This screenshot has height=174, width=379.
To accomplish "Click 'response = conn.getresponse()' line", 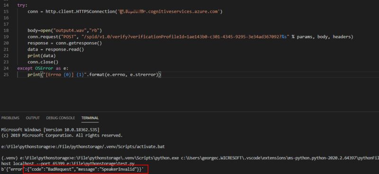I will click(x=65, y=43).
